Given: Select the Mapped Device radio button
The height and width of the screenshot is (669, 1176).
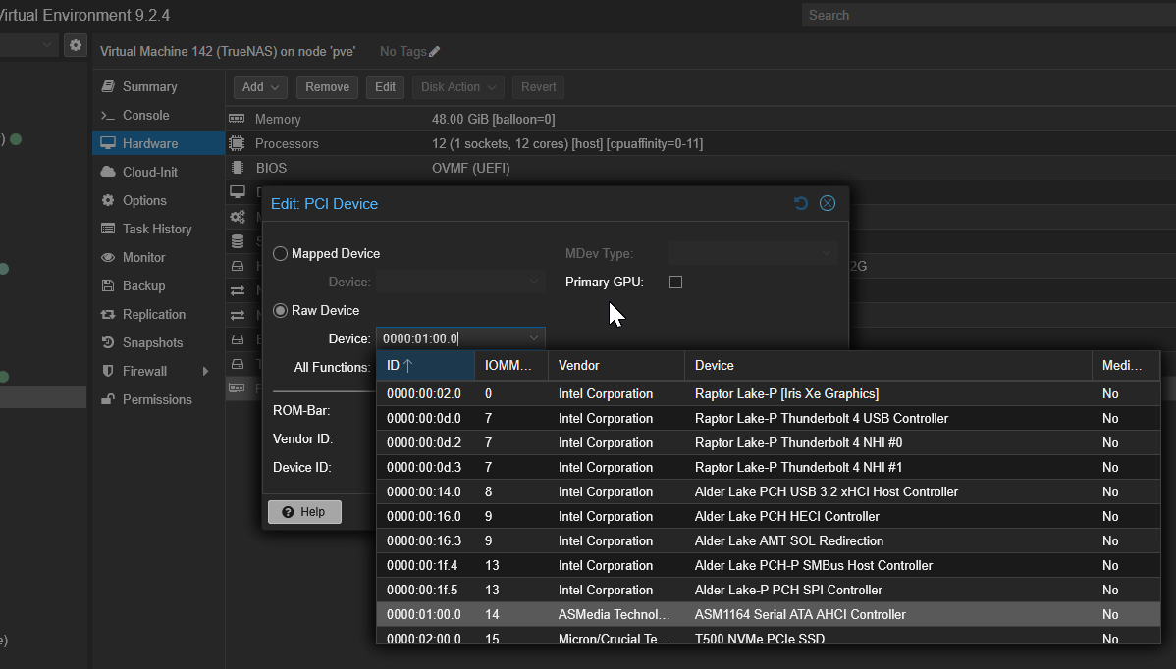Looking at the screenshot, I should click(x=281, y=254).
